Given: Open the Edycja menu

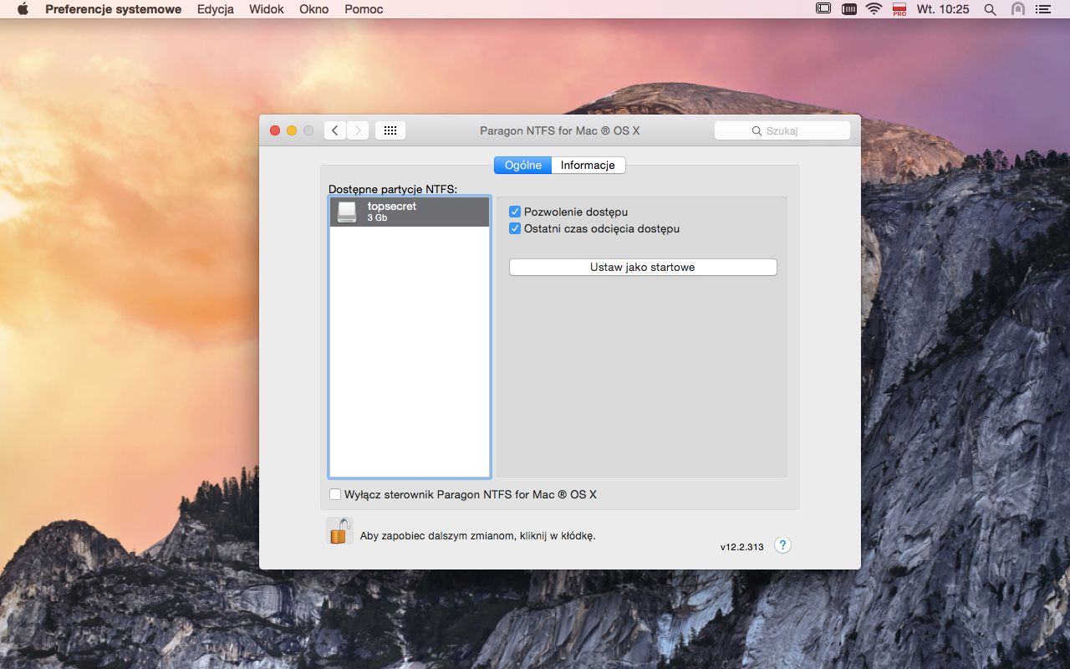Looking at the screenshot, I should pos(216,9).
